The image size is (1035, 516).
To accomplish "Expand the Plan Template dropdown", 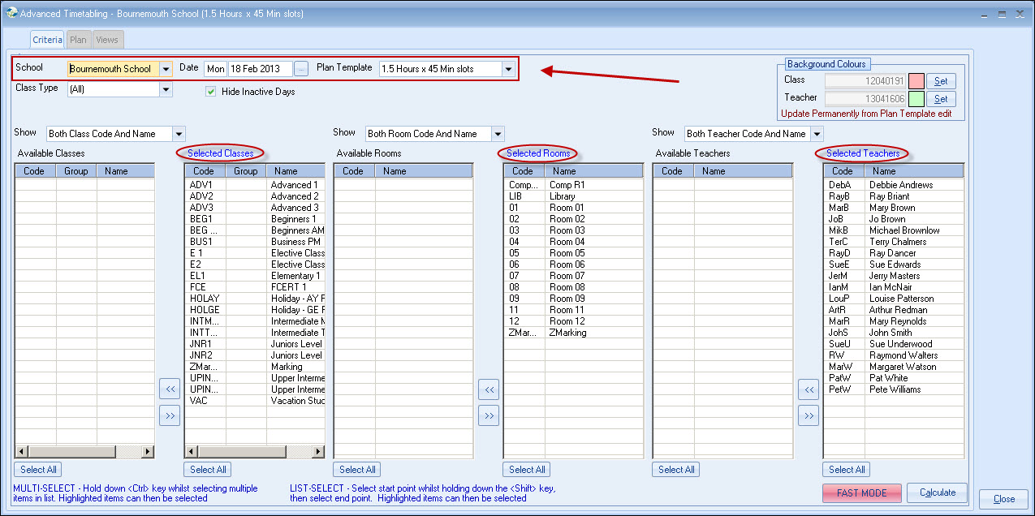I will click(x=508, y=69).
